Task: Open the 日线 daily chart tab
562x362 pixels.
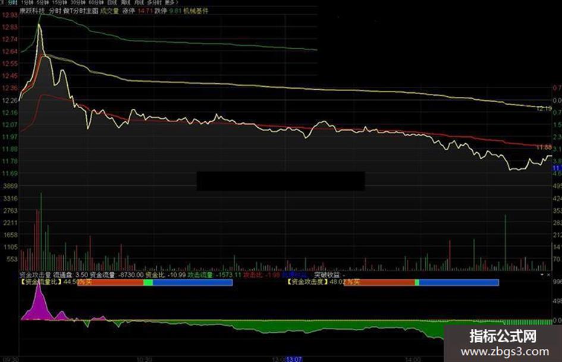Action: (x=112, y=2)
